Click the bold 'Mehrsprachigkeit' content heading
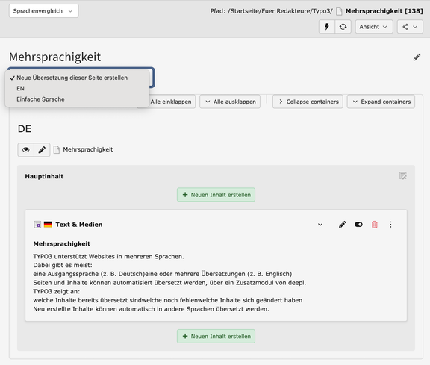 tap(62, 244)
